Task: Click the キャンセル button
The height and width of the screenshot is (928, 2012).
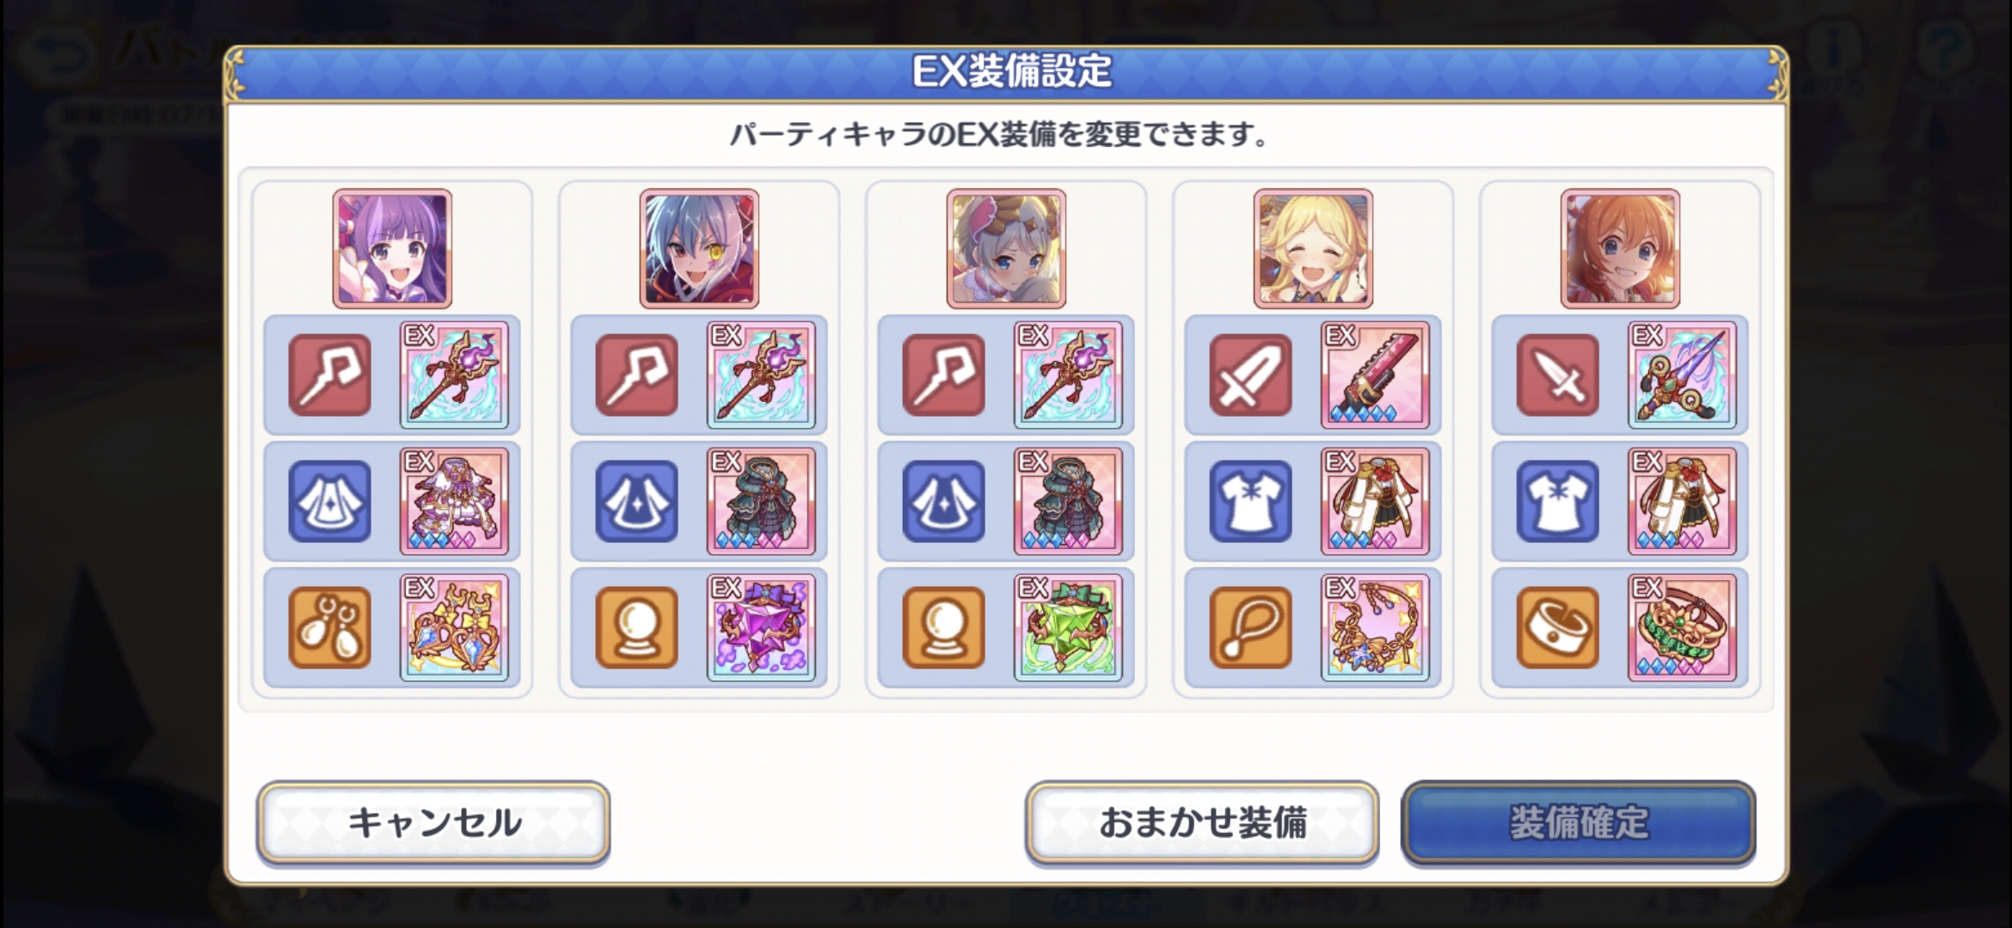Action: [433, 822]
